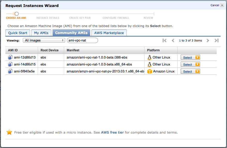The width and height of the screenshot is (227, 148).
Task: Click the Linux penguin icon in the beta.x86_64-ebs row
Action: click(149, 64)
